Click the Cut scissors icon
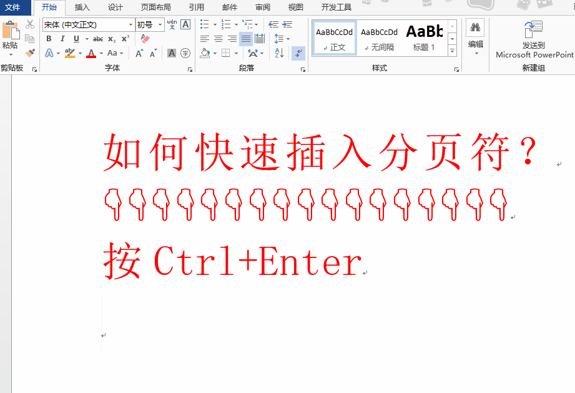 29,24
